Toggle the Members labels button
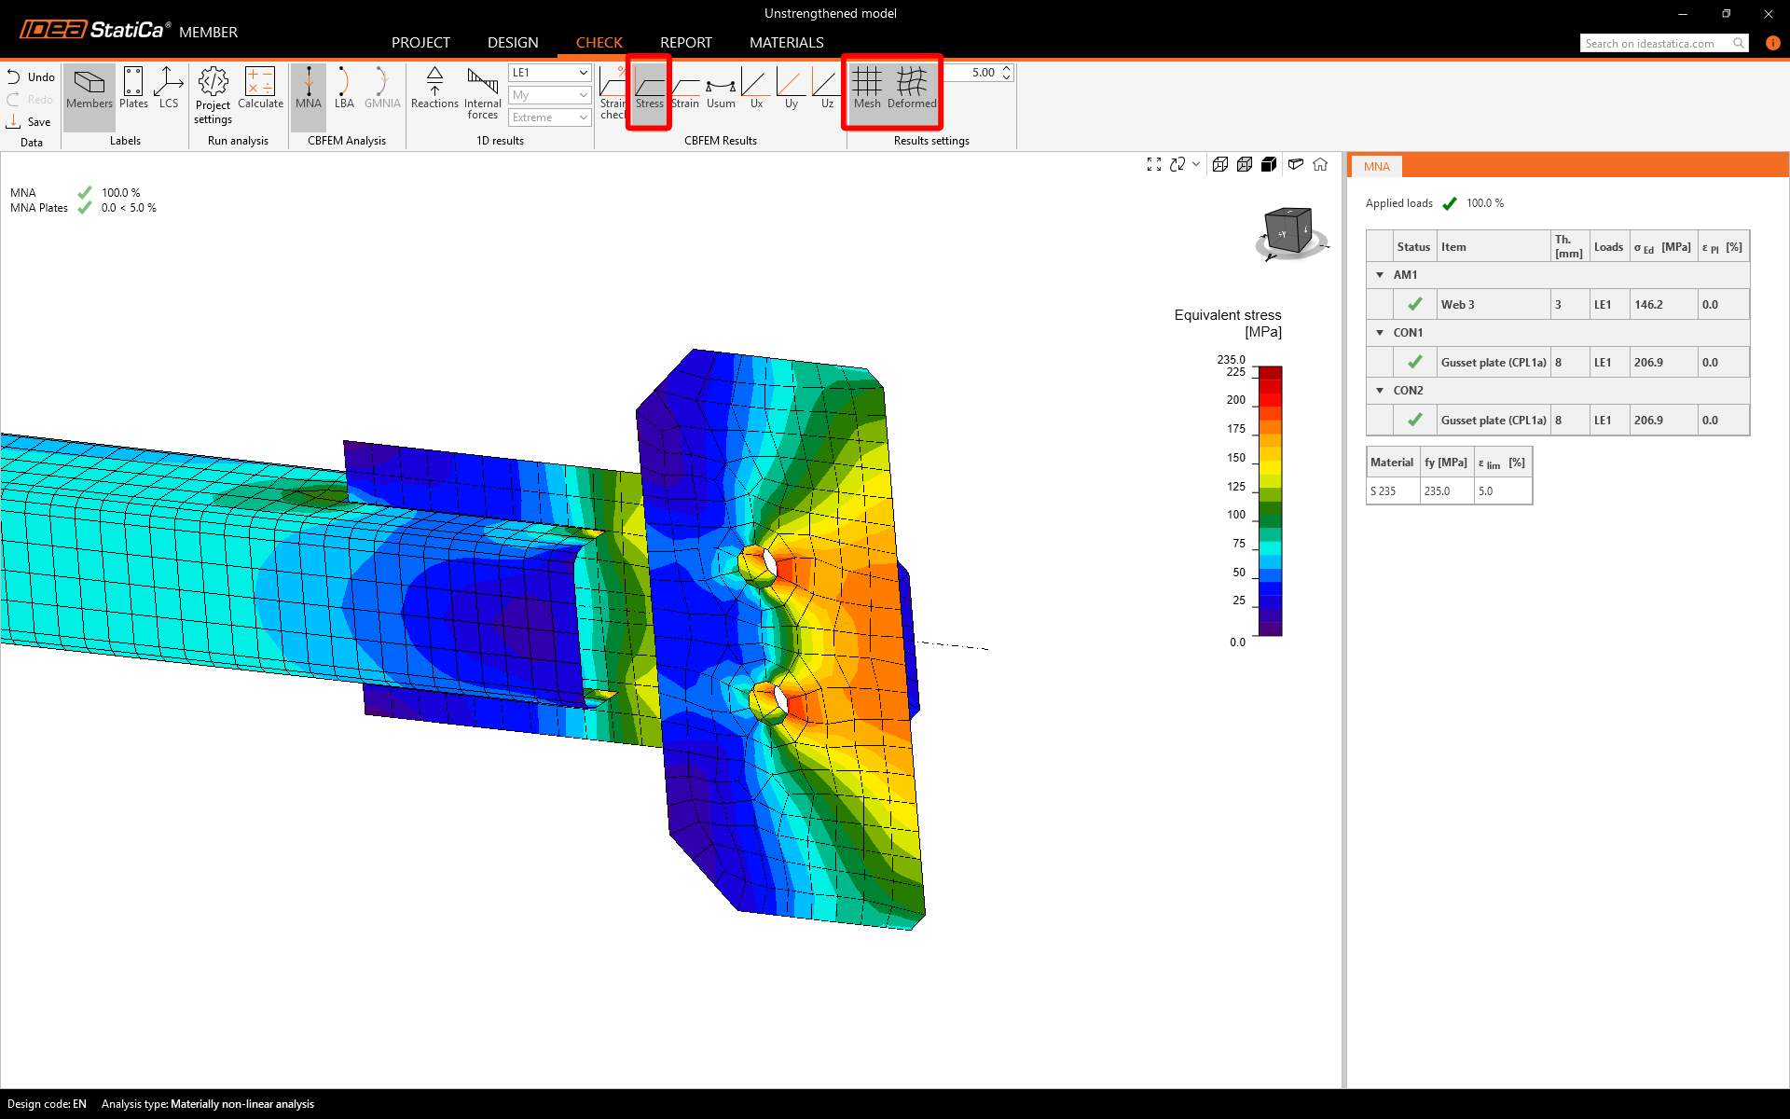The height and width of the screenshot is (1119, 1790). (x=89, y=89)
